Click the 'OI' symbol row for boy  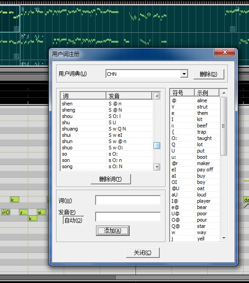pyautogui.click(x=195, y=182)
